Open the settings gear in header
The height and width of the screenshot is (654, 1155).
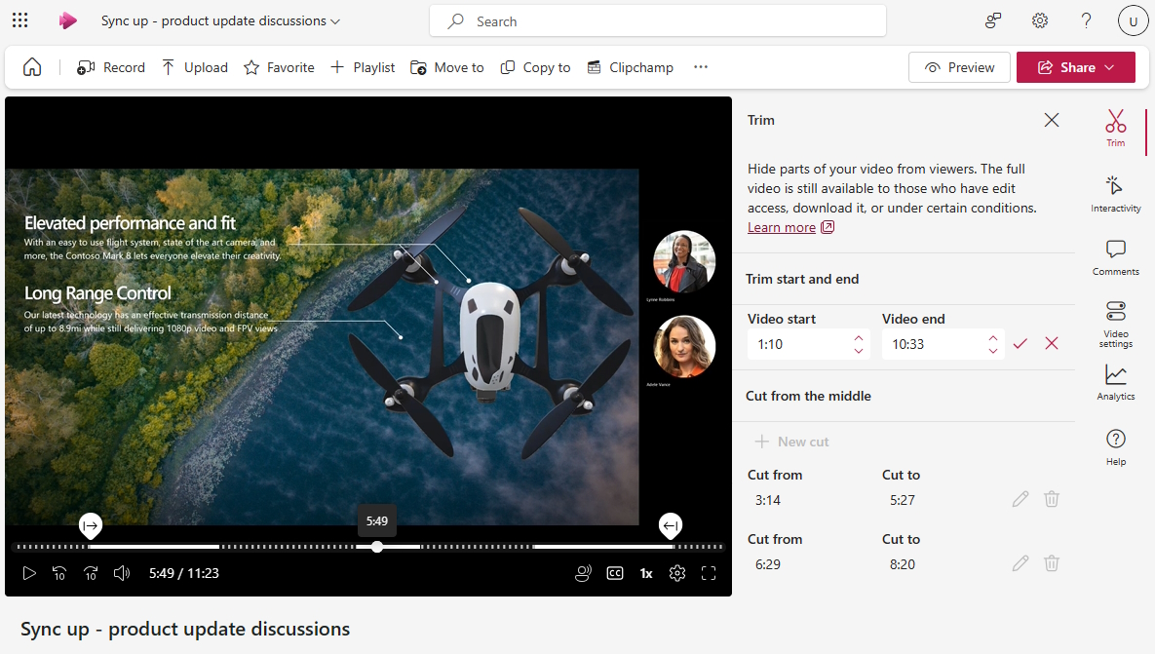click(1039, 20)
